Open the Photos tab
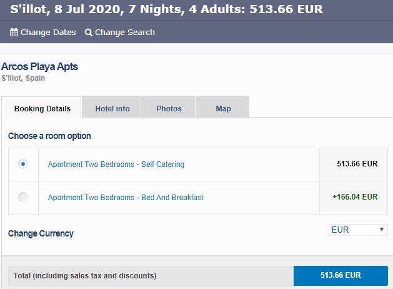Screen dimensions: 393x289 (x=169, y=108)
